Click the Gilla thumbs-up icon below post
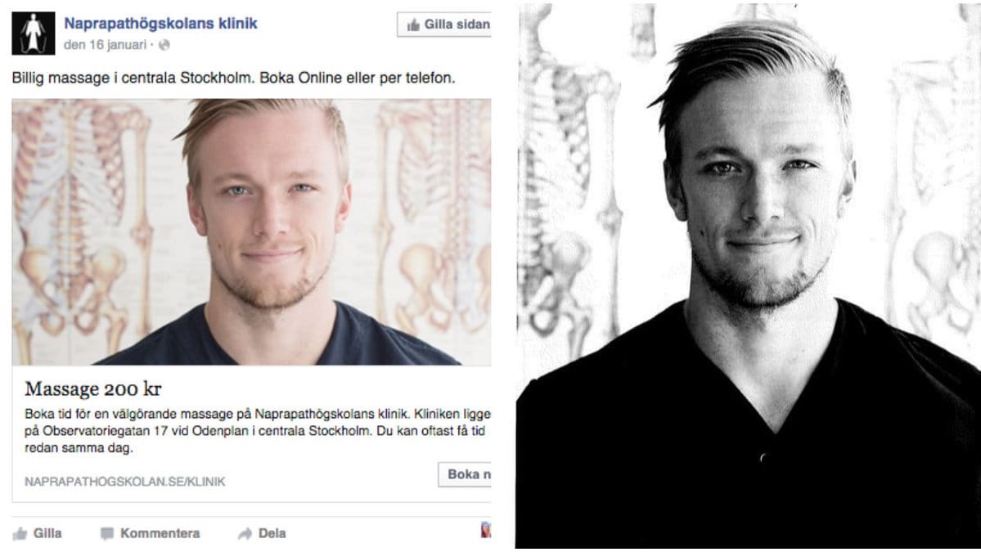Screen dimensions: 981x552 point(20,533)
